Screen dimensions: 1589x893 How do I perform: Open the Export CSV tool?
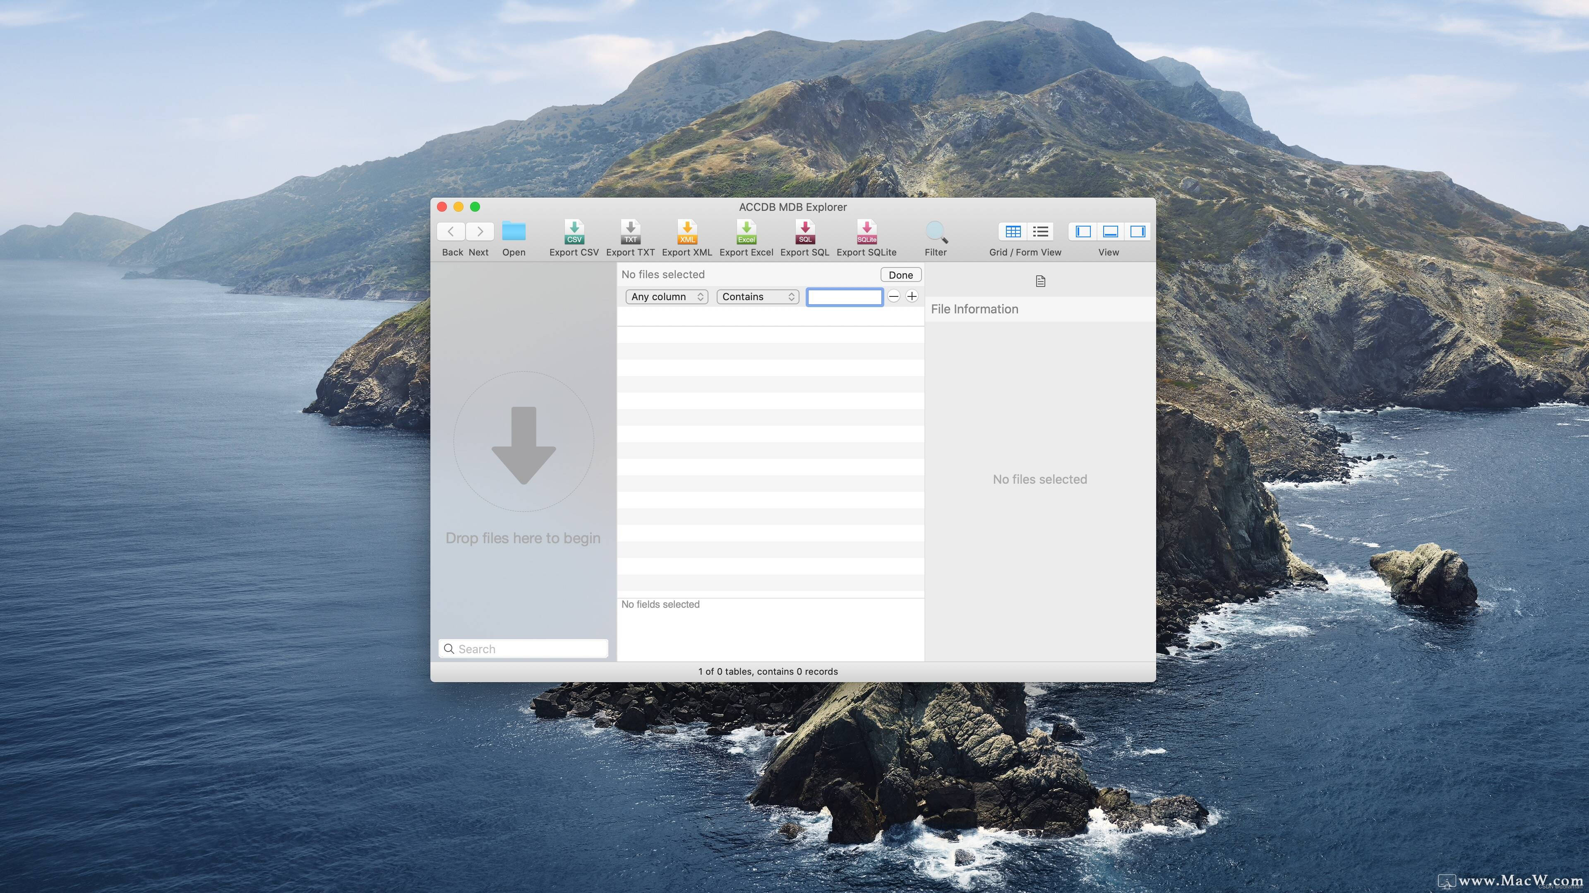pos(573,232)
